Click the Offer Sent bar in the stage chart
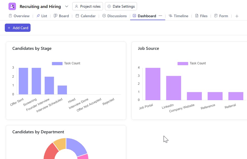Viewport: 247px width, 159px height. [x=23, y=81]
